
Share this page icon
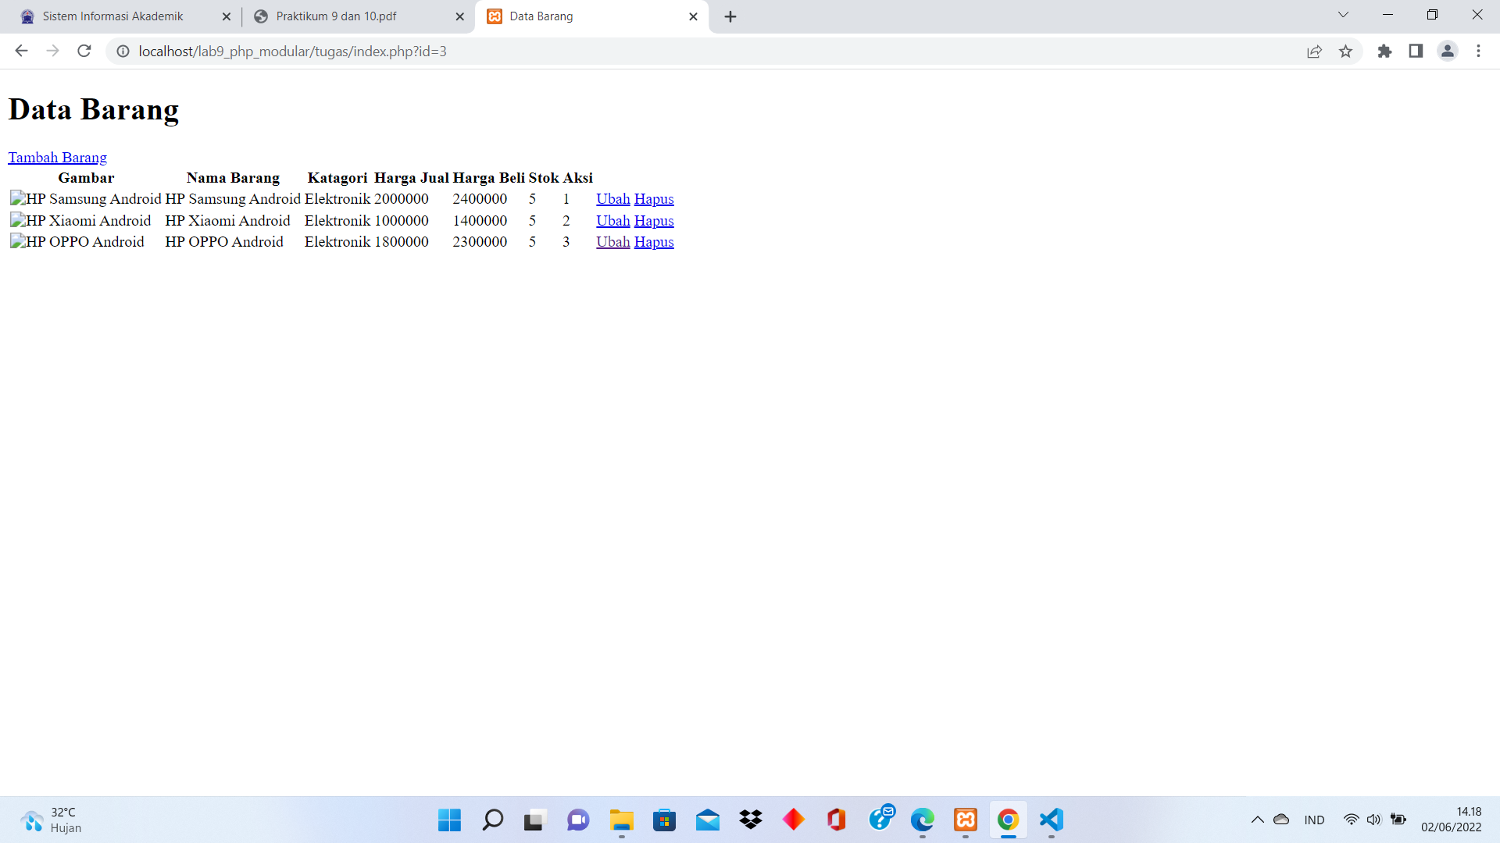1314,51
